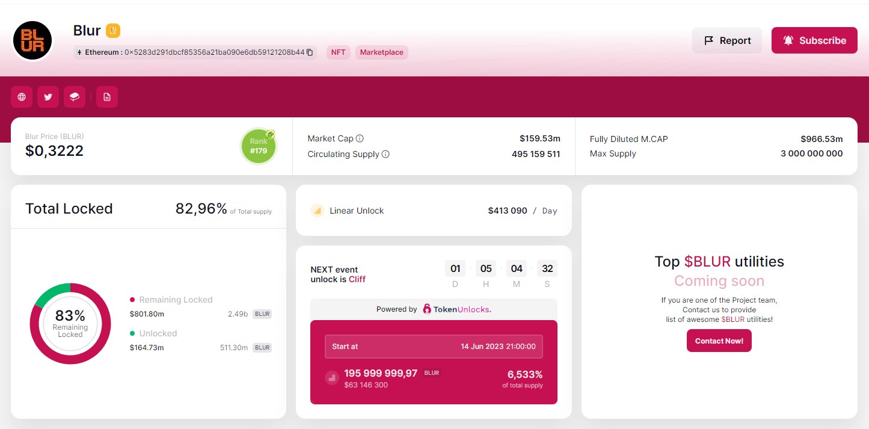Copy the Ethereum contract address

coord(310,52)
